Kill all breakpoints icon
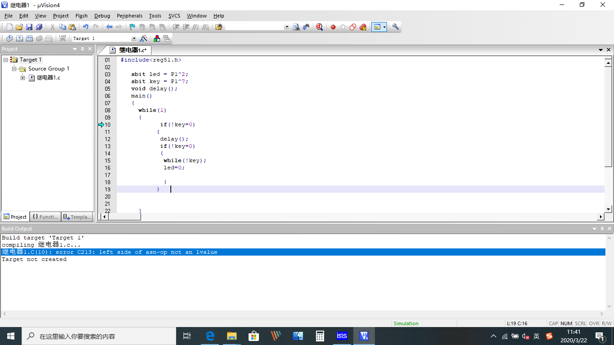This screenshot has width=614, height=345. coord(363,27)
